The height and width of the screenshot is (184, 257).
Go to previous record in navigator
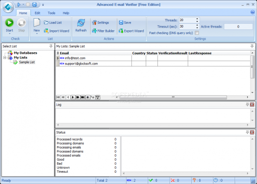pyautogui.click(x=68, y=97)
